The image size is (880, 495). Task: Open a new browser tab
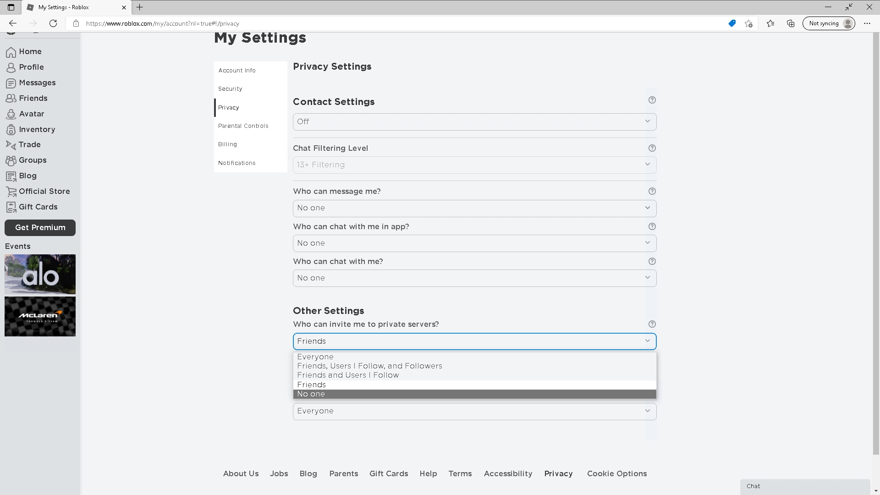(140, 7)
